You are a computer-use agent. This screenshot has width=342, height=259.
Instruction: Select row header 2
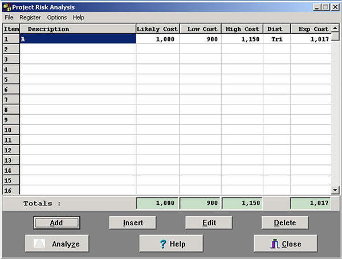pyautogui.click(x=11, y=49)
